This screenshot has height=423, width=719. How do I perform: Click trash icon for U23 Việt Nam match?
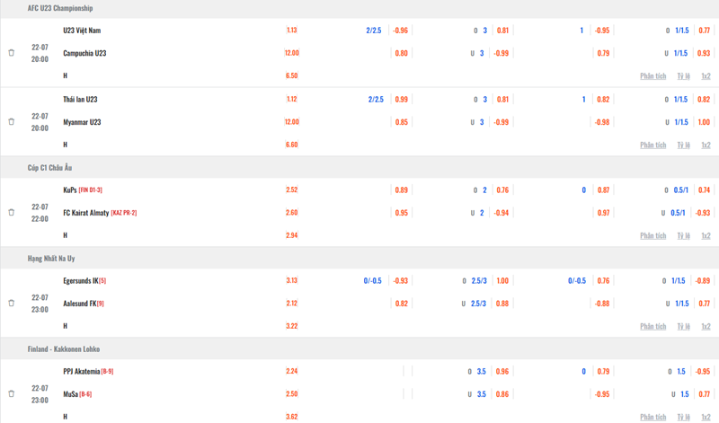pyautogui.click(x=12, y=53)
